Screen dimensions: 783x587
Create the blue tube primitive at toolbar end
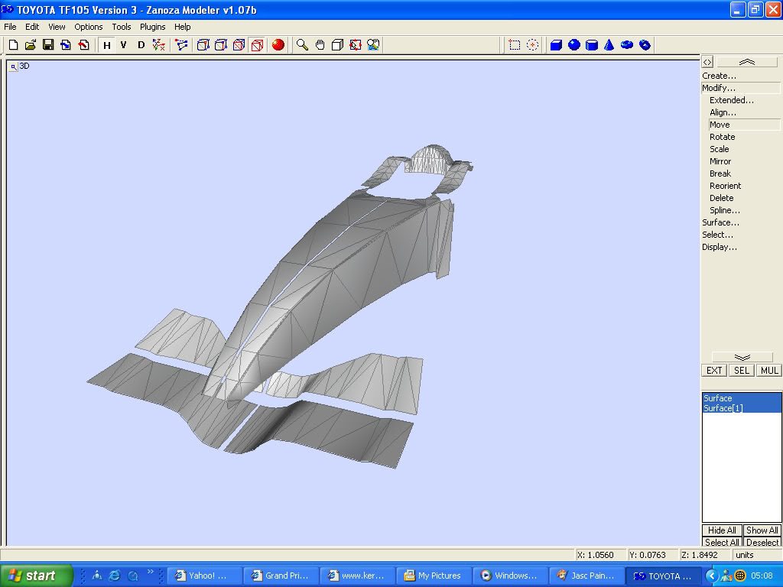(645, 45)
